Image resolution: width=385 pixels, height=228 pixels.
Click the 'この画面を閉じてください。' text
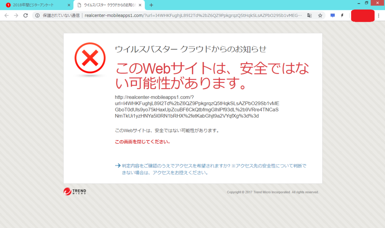pyautogui.click(x=143, y=142)
